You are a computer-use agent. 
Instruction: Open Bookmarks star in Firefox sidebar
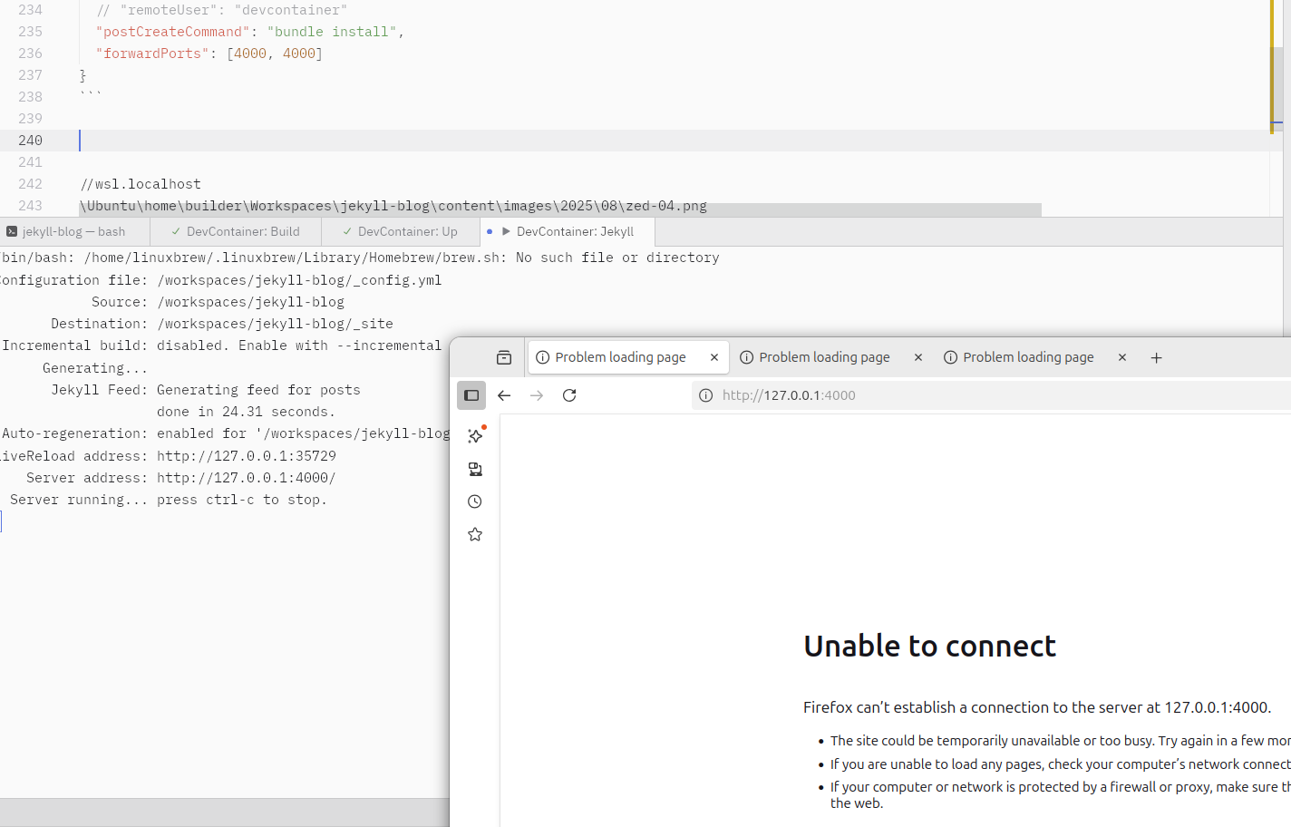(475, 534)
